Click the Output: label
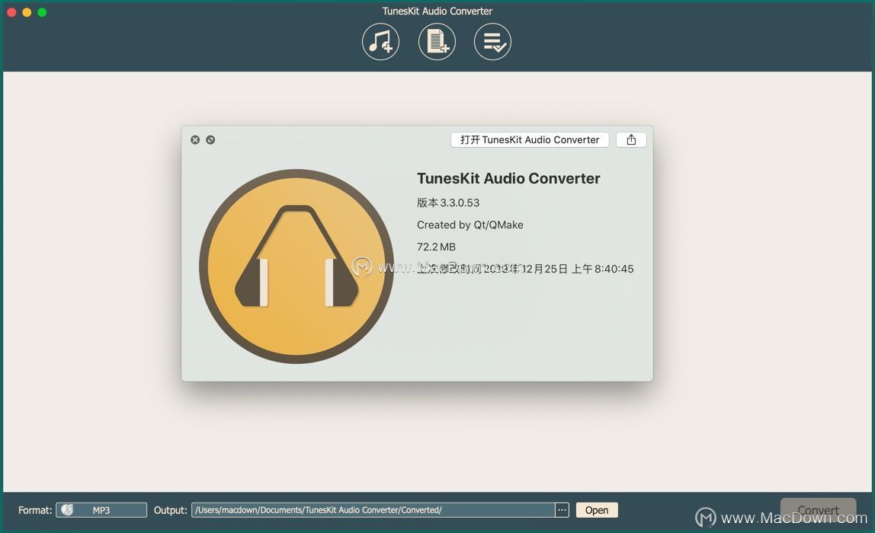 (170, 510)
